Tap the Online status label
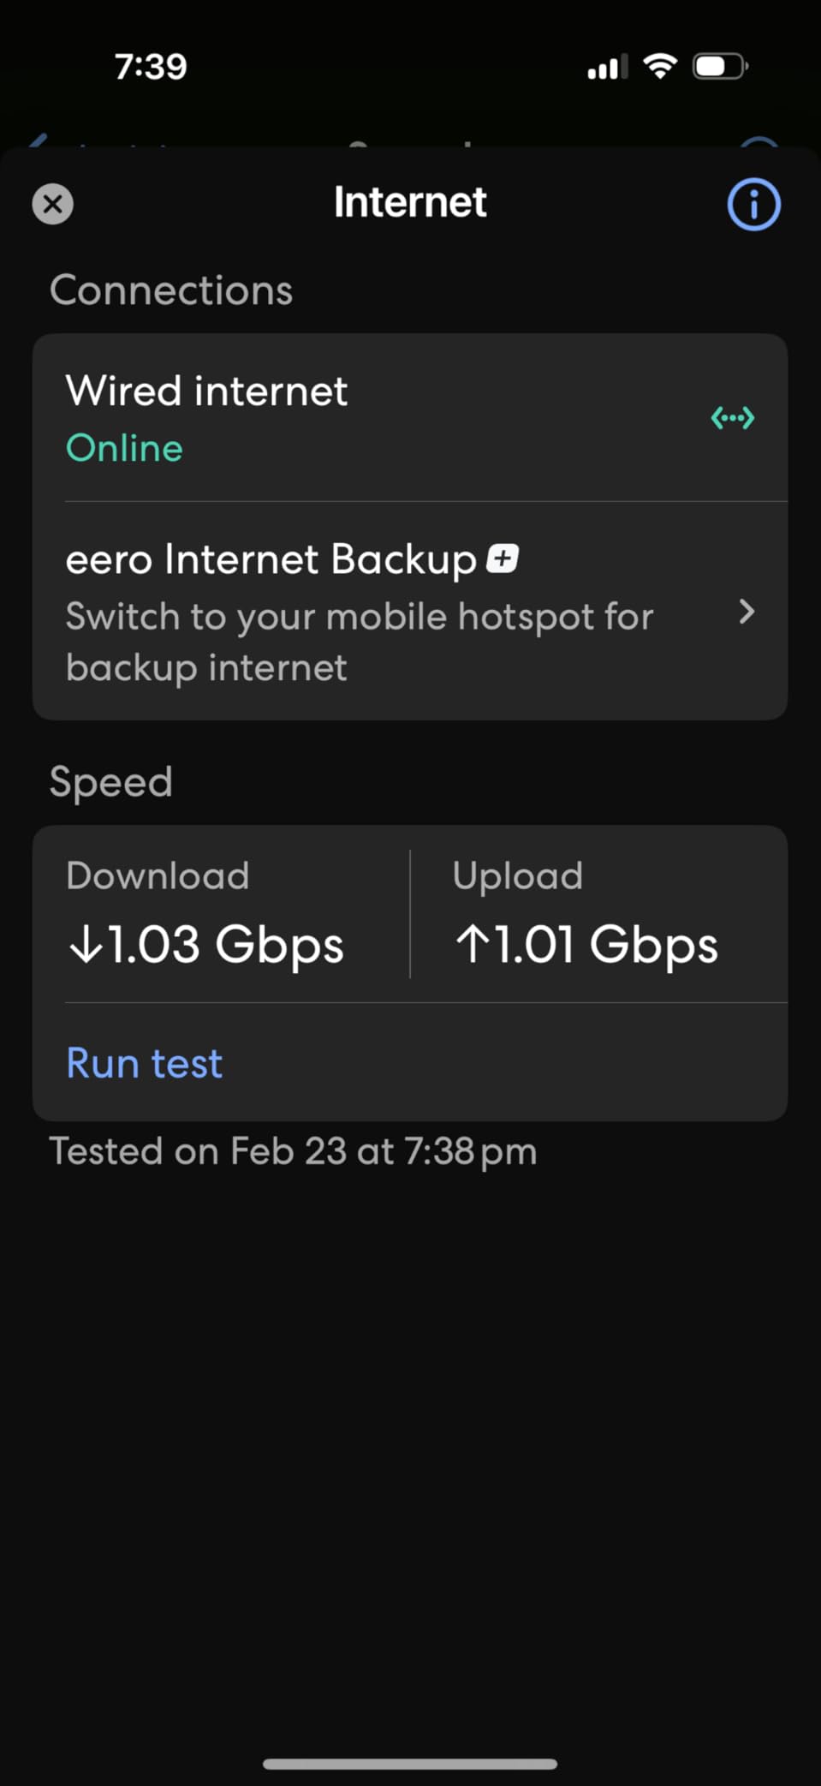Screen dimensions: 821x1786 (124, 448)
